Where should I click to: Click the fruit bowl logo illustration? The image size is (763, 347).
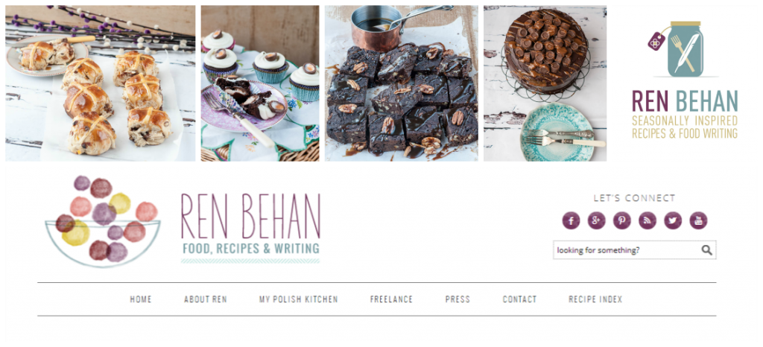click(x=103, y=221)
